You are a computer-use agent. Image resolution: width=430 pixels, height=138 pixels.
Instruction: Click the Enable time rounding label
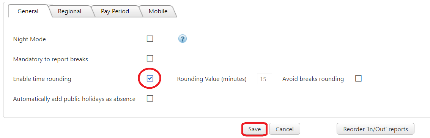pos(42,79)
